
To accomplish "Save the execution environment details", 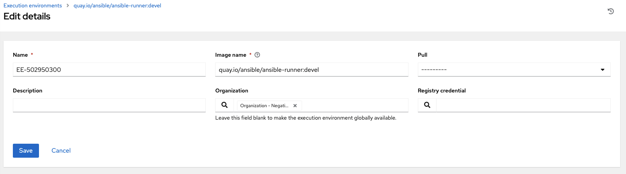I will (x=26, y=151).
